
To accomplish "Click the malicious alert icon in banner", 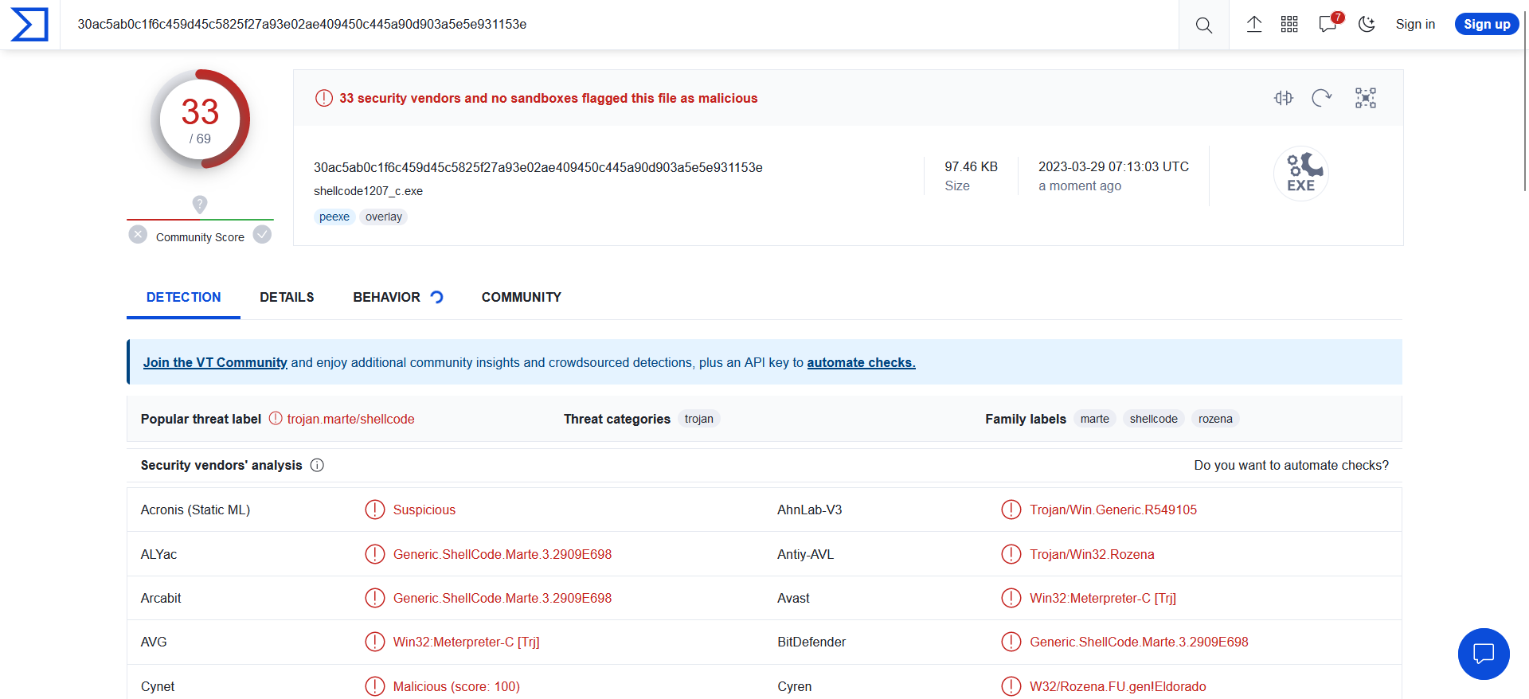I will pyautogui.click(x=324, y=98).
